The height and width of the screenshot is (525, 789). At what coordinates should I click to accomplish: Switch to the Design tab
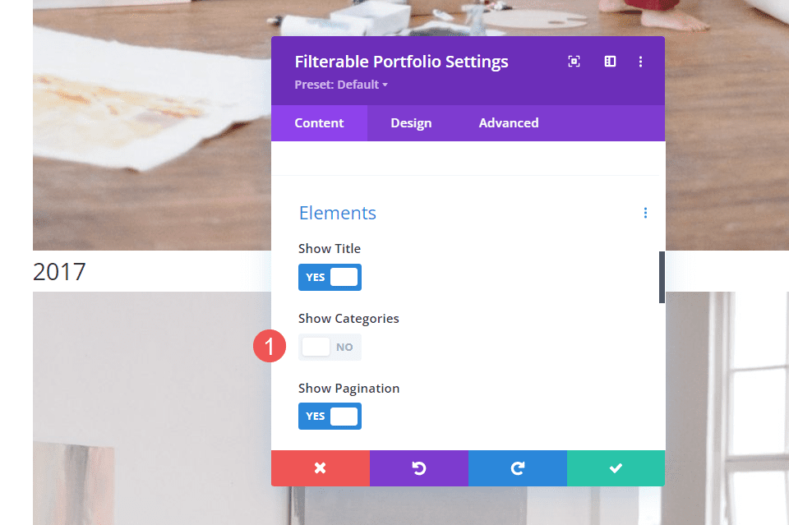point(411,122)
